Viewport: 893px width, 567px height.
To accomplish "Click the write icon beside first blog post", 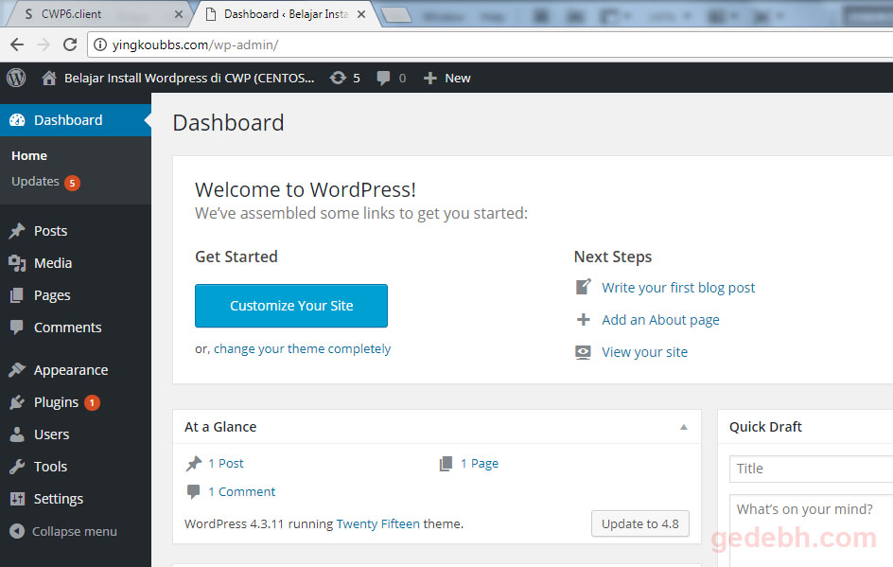I will point(583,287).
